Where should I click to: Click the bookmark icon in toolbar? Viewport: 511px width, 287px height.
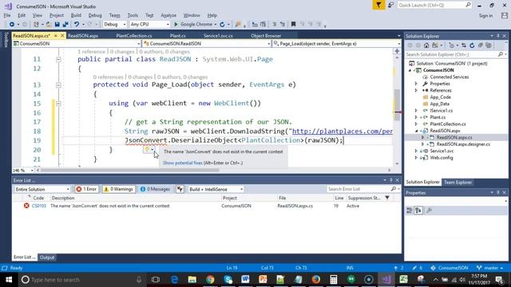(x=293, y=25)
